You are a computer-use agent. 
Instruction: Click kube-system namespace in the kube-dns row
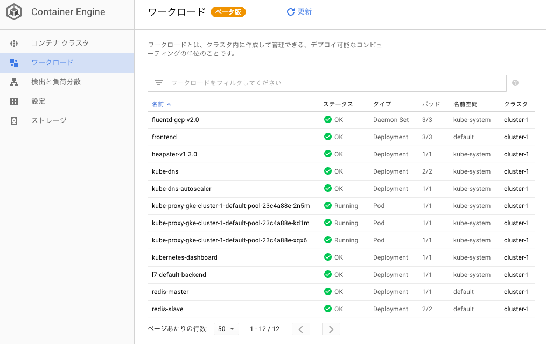(472, 171)
